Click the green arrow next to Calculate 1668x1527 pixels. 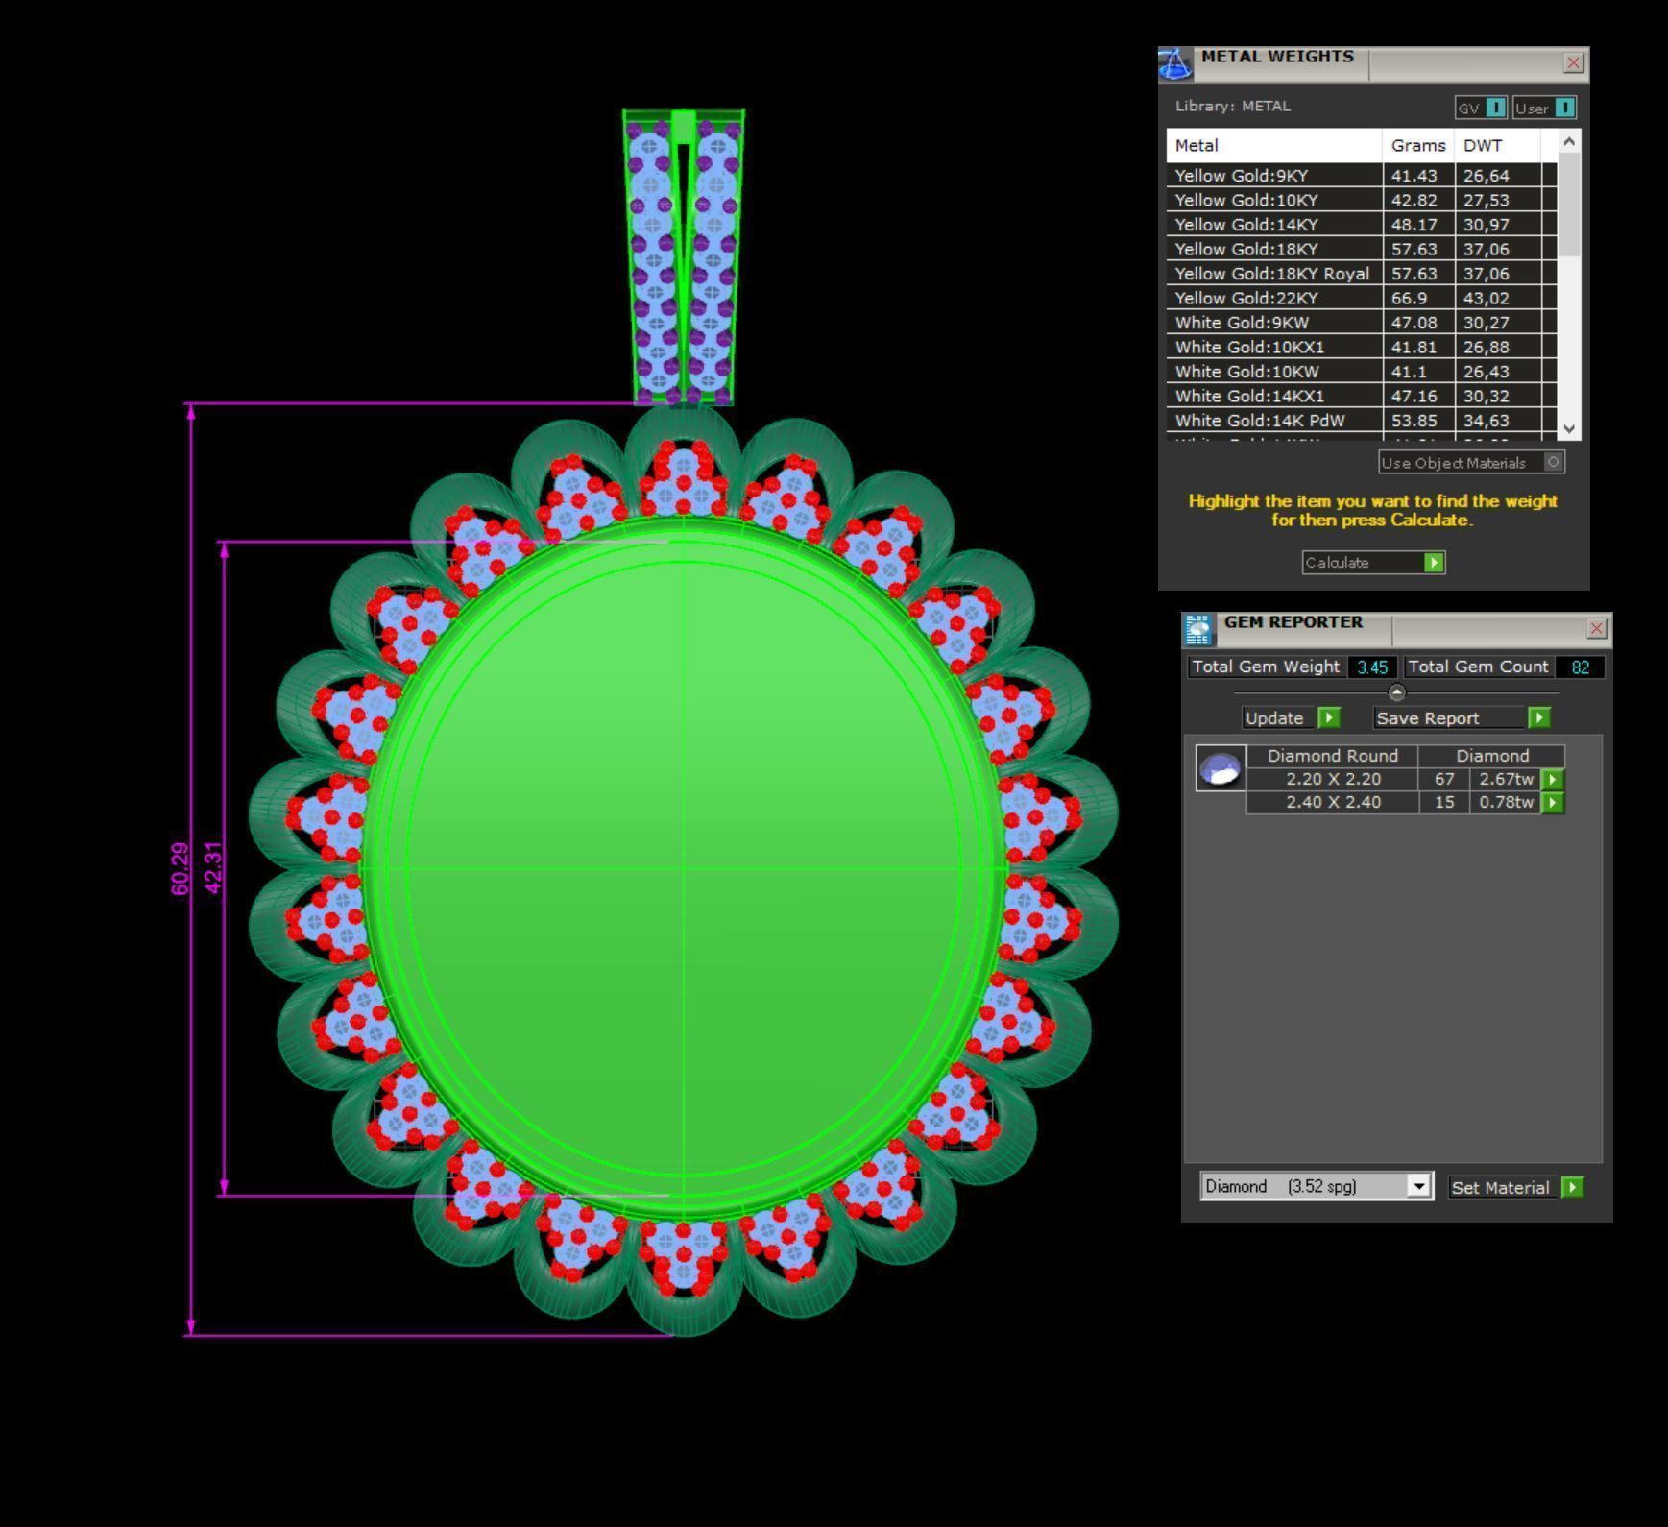pyautogui.click(x=1434, y=563)
